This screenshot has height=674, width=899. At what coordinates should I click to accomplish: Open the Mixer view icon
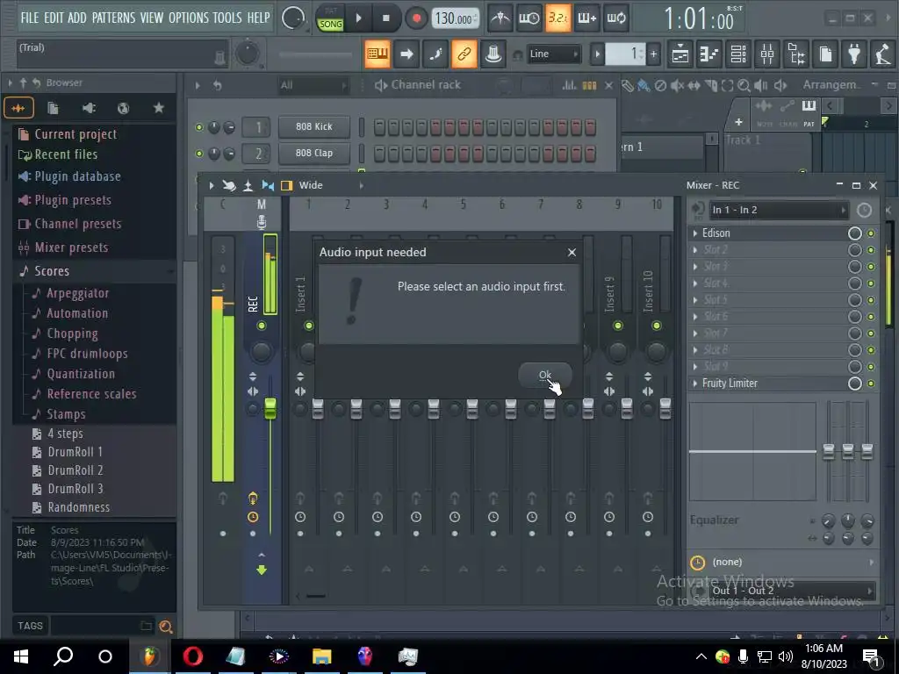[767, 54]
